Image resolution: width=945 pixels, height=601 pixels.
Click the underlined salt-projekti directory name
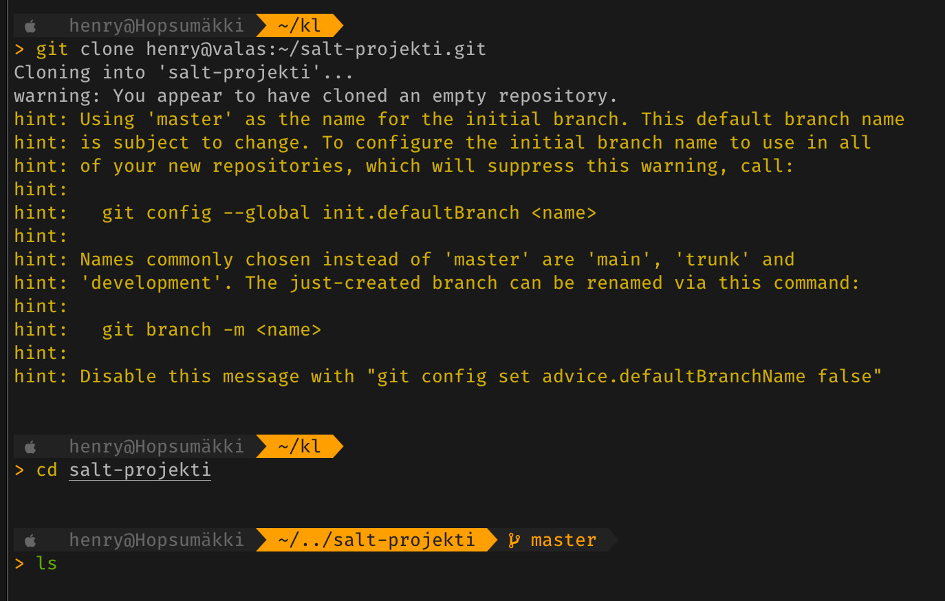[140, 470]
